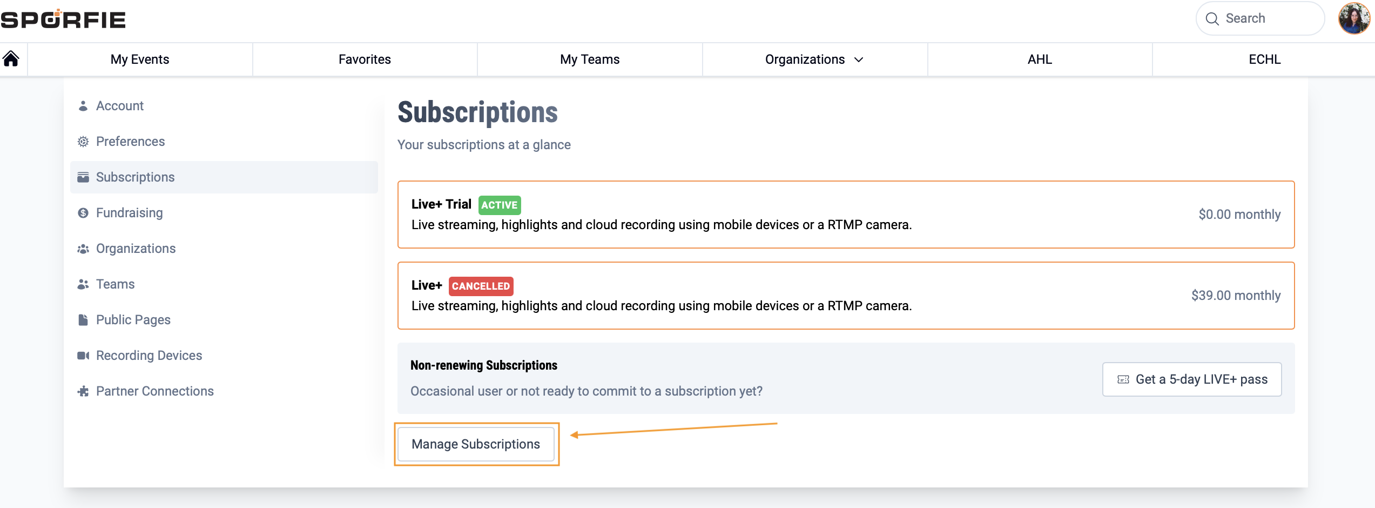Go to the My Teams tab
This screenshot has height=508, width=1375.
pyautogui.click(x=589, y=59)
